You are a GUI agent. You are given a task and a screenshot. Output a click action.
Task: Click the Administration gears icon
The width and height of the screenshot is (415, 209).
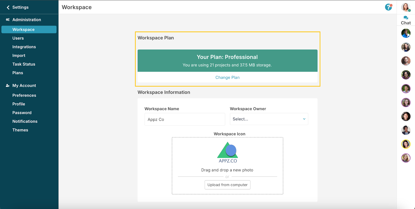(8, 20)
